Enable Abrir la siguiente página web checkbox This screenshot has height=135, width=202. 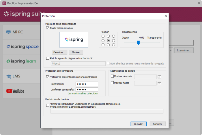(48, 58)
